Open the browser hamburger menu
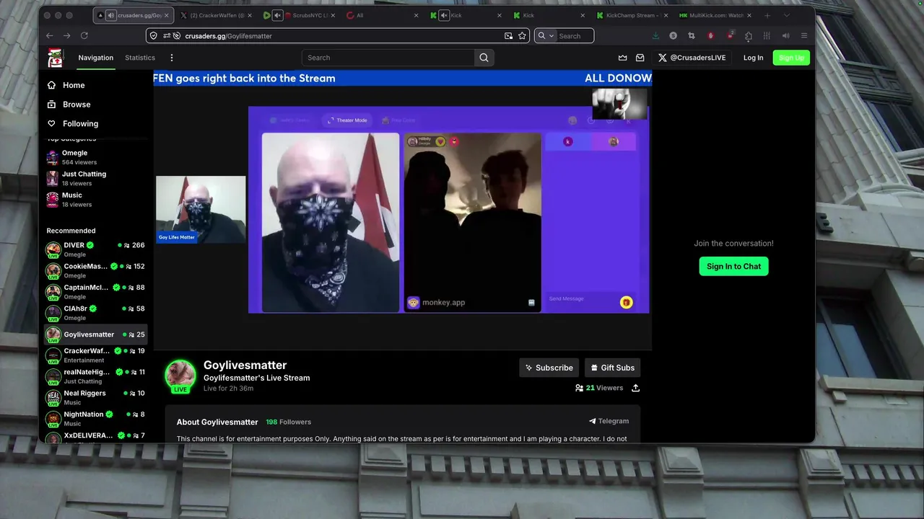Viewport: 924px width, 519px height. [804, 35]
